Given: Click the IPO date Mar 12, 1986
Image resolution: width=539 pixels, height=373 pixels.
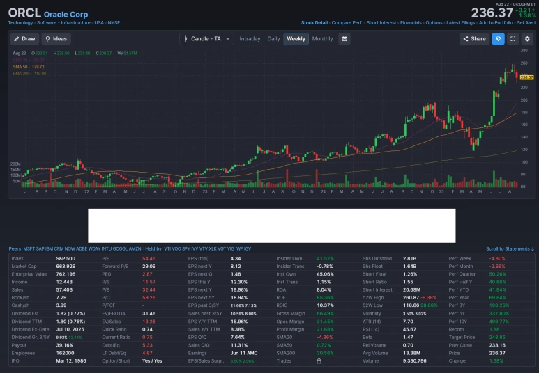Looking at the screenshot, I should pyautogui.click(x=71, y=361).
